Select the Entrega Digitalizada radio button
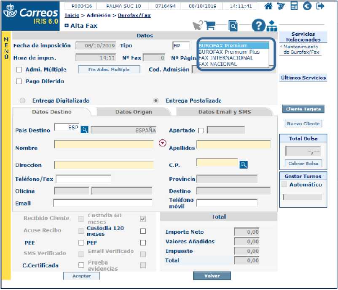The image size is (338, 290). point(23,101)
